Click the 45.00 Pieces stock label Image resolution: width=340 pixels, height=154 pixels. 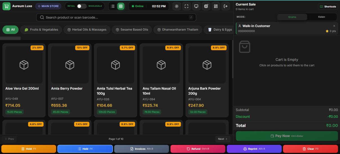(x=60, y=112)
